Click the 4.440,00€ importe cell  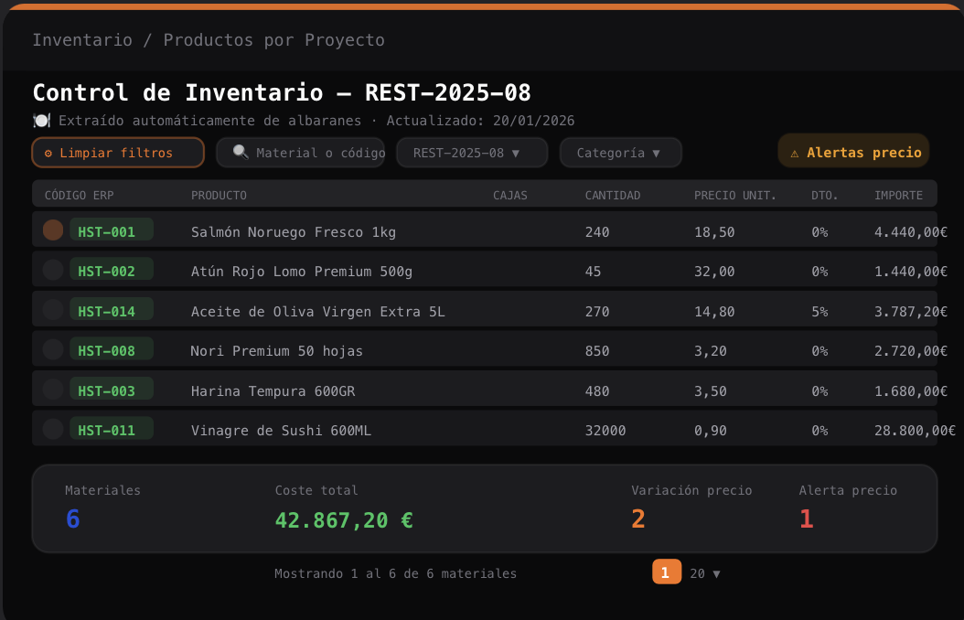pos(911,232)
